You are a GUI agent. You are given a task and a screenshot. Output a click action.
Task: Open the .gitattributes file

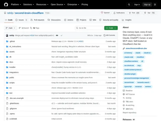point(14,103)
